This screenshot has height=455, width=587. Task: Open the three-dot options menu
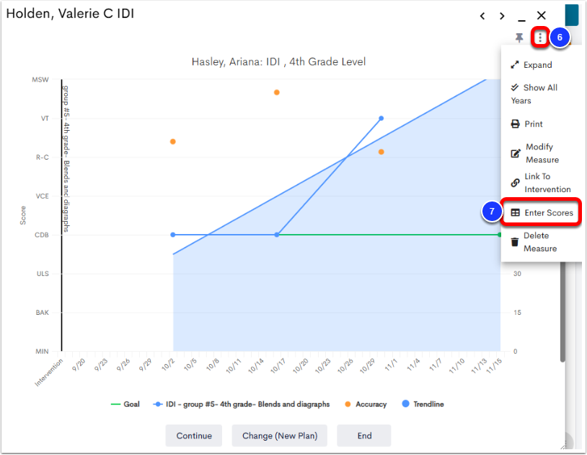coord(539,35)
